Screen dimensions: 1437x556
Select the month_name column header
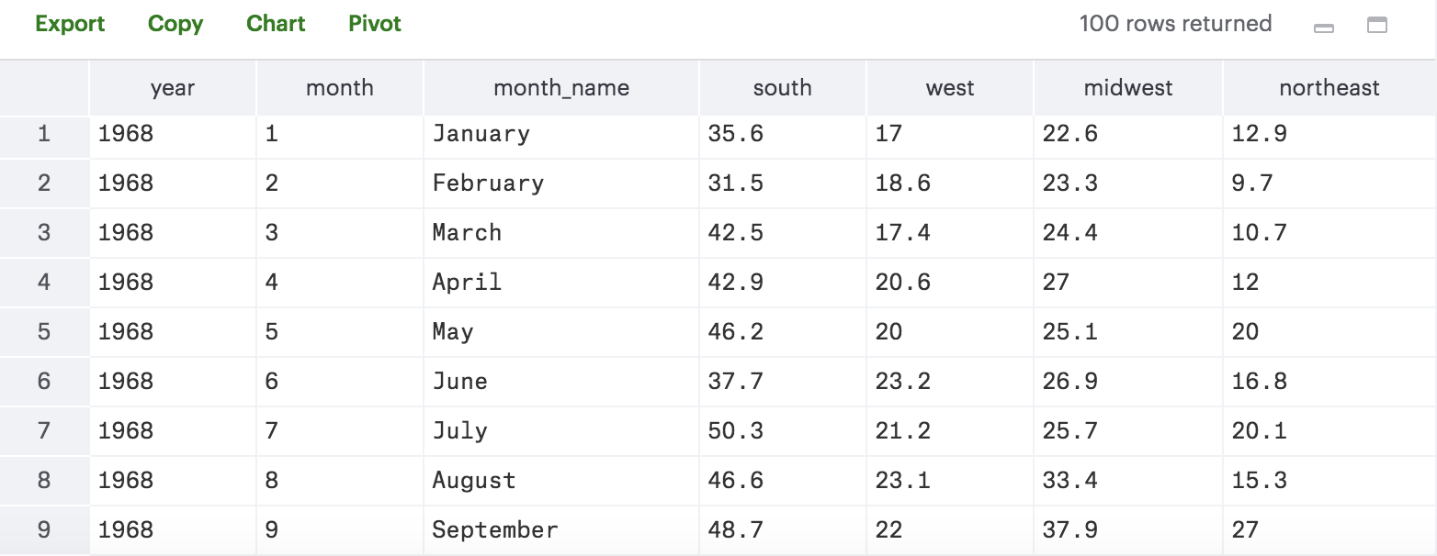[561, 88]
